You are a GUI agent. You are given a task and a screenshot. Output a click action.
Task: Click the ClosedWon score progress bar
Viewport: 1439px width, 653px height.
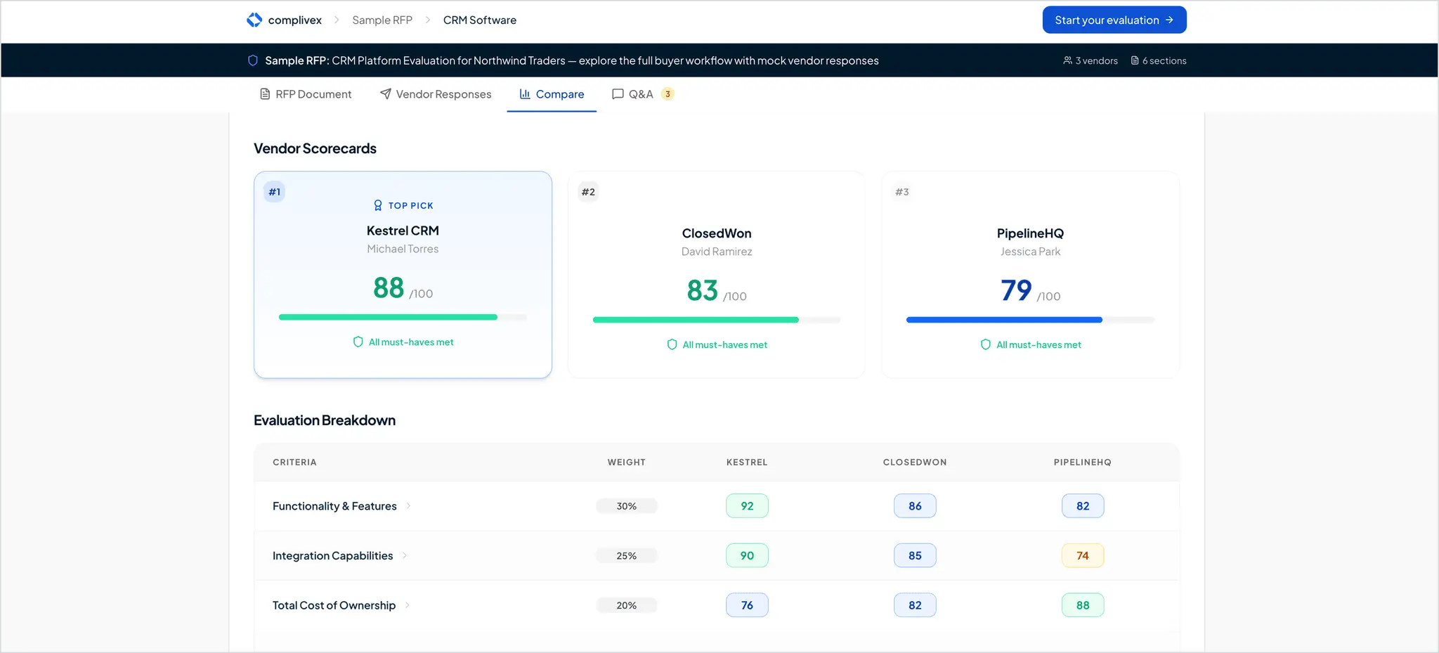(x=717, y=320)
